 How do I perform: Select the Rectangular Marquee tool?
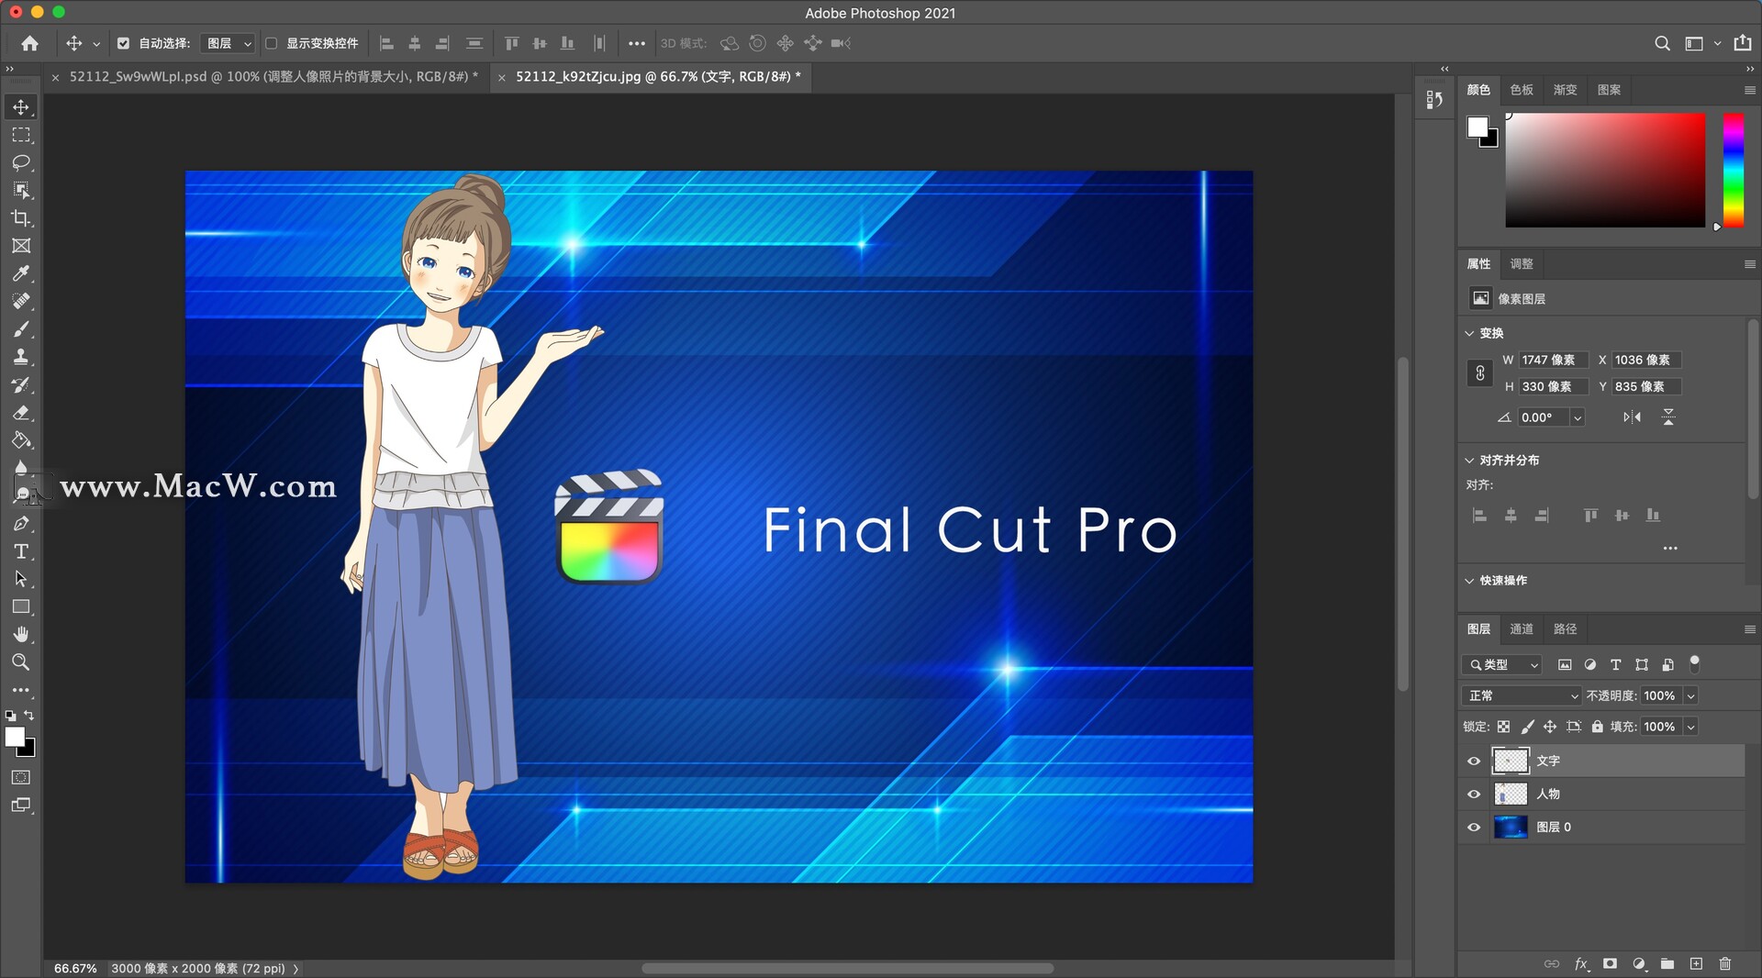point(21,135)
